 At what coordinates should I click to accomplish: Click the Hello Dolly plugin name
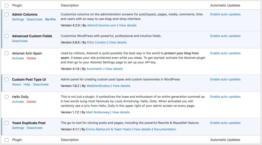tap(20, 97)
